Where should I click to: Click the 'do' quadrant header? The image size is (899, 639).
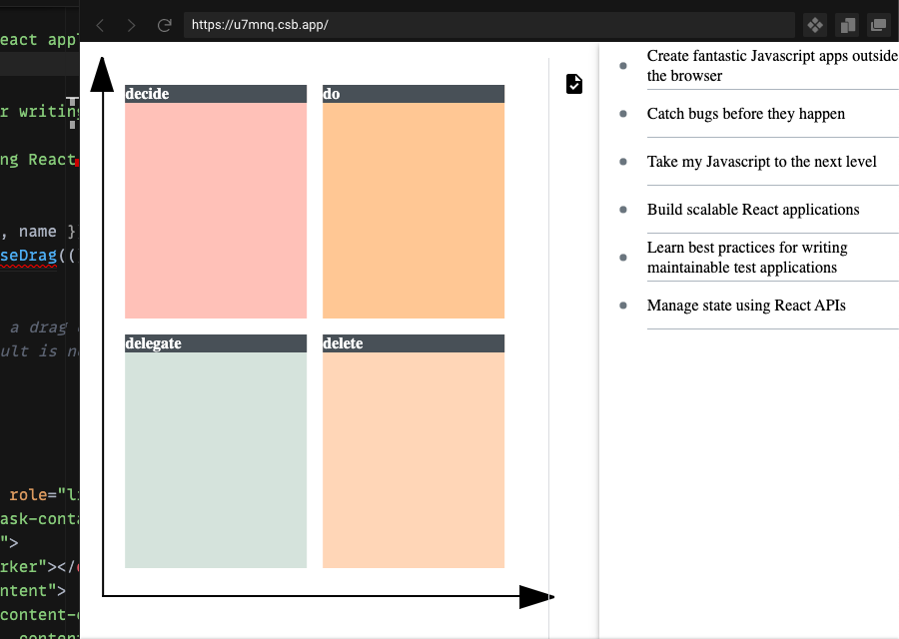414,94
